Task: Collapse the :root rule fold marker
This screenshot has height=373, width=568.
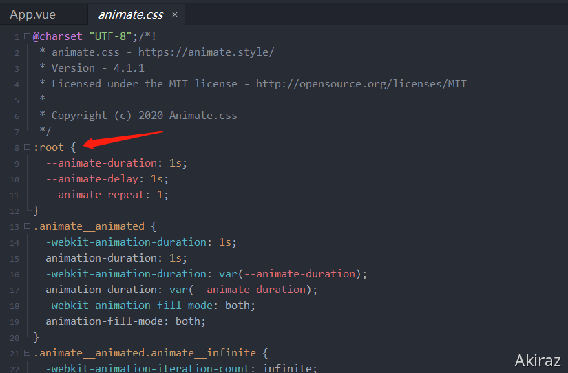Action: (27, 147)
